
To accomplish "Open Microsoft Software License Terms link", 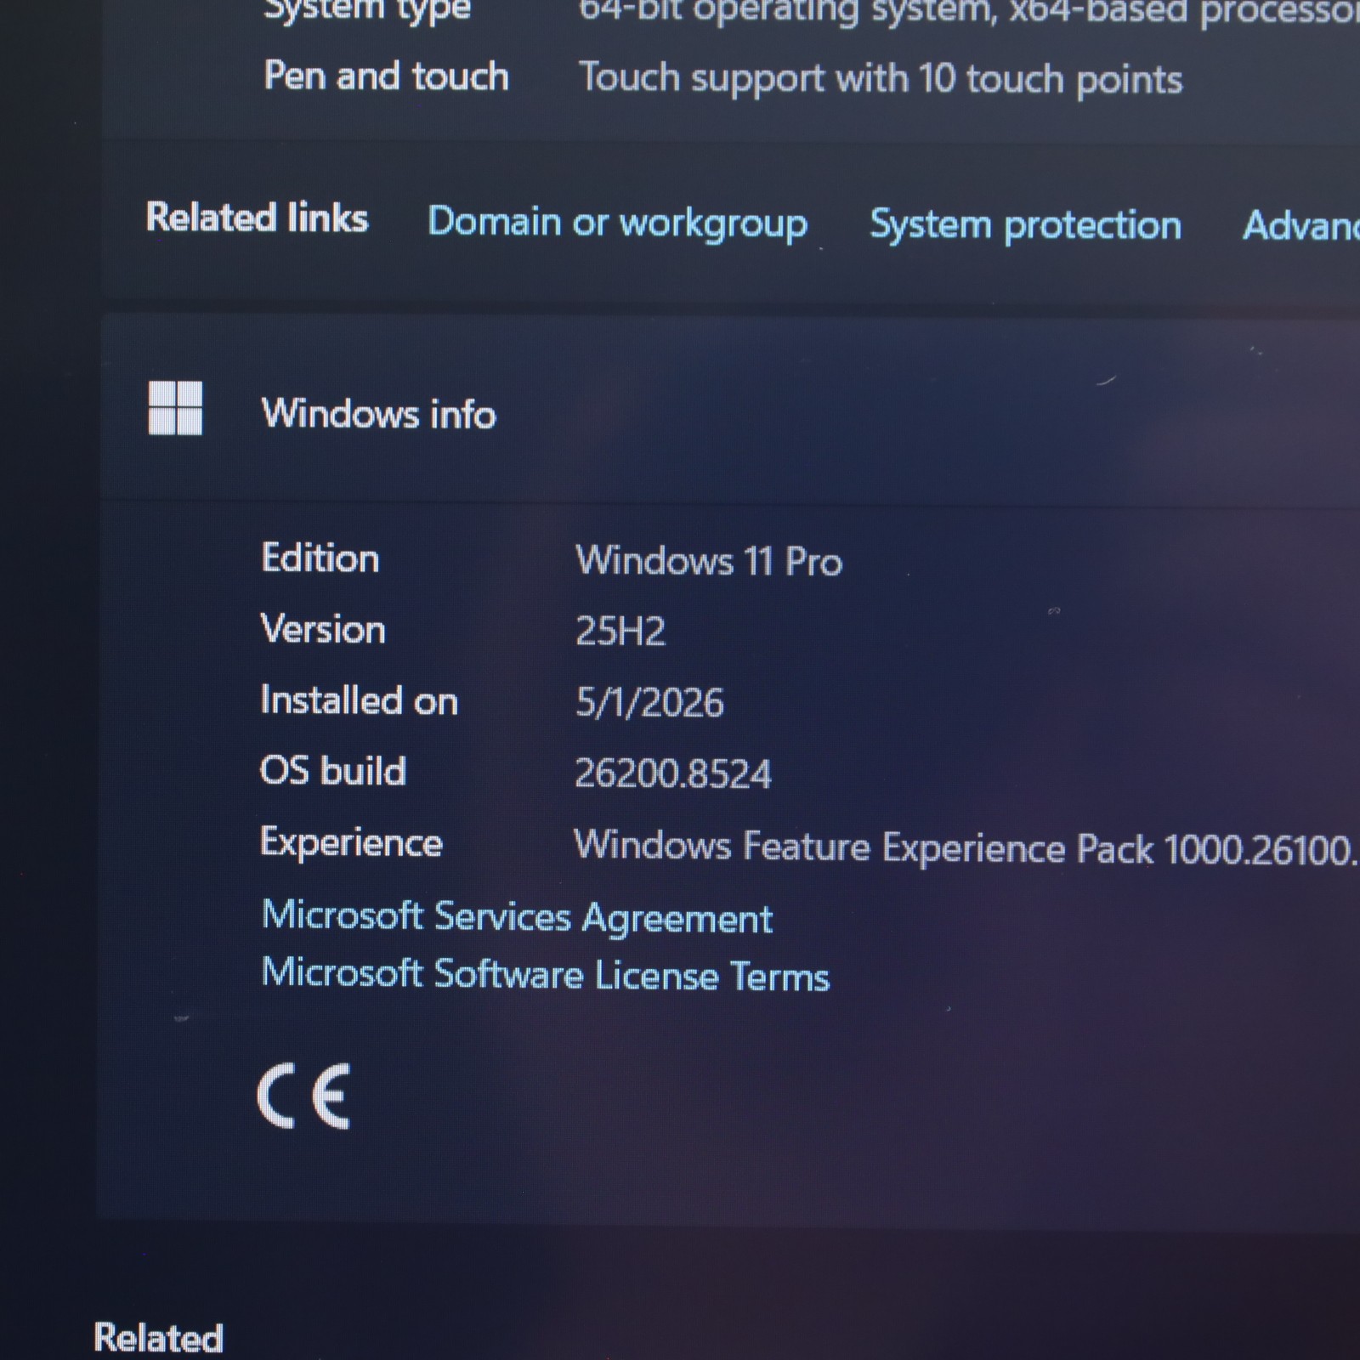I will coord(546,974).
